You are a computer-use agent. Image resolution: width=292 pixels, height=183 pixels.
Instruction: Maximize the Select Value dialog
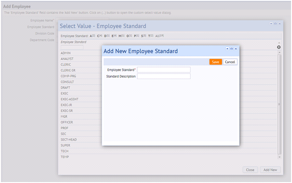click(x=275, y=24)
